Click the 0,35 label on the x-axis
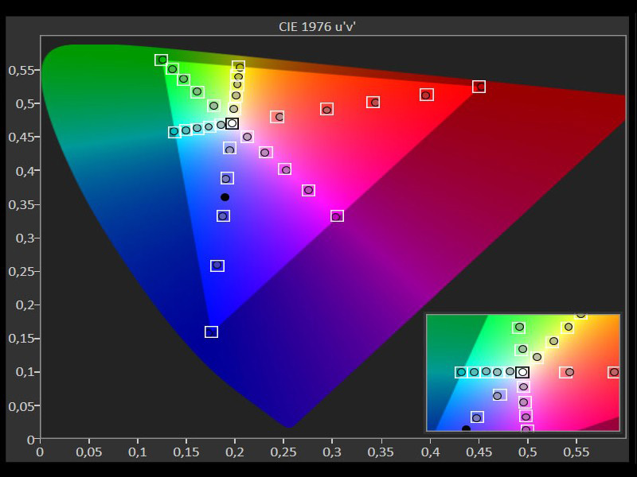 click(x=381, y=452)
